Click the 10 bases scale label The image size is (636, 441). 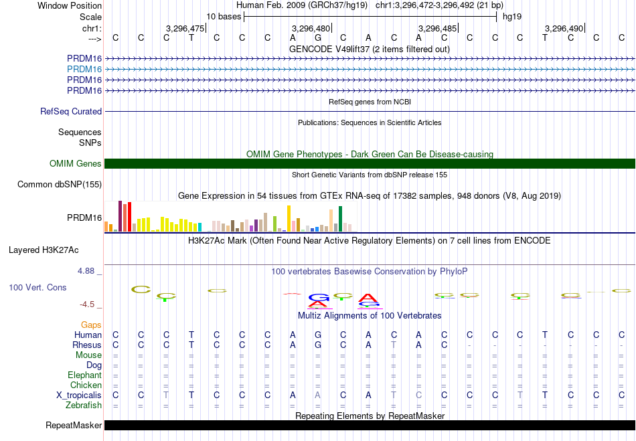click(224, 17)
